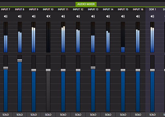Click the INPUT 10 silent level meter
This screenshot has width=165, height=117.
(x=48, y=37)
